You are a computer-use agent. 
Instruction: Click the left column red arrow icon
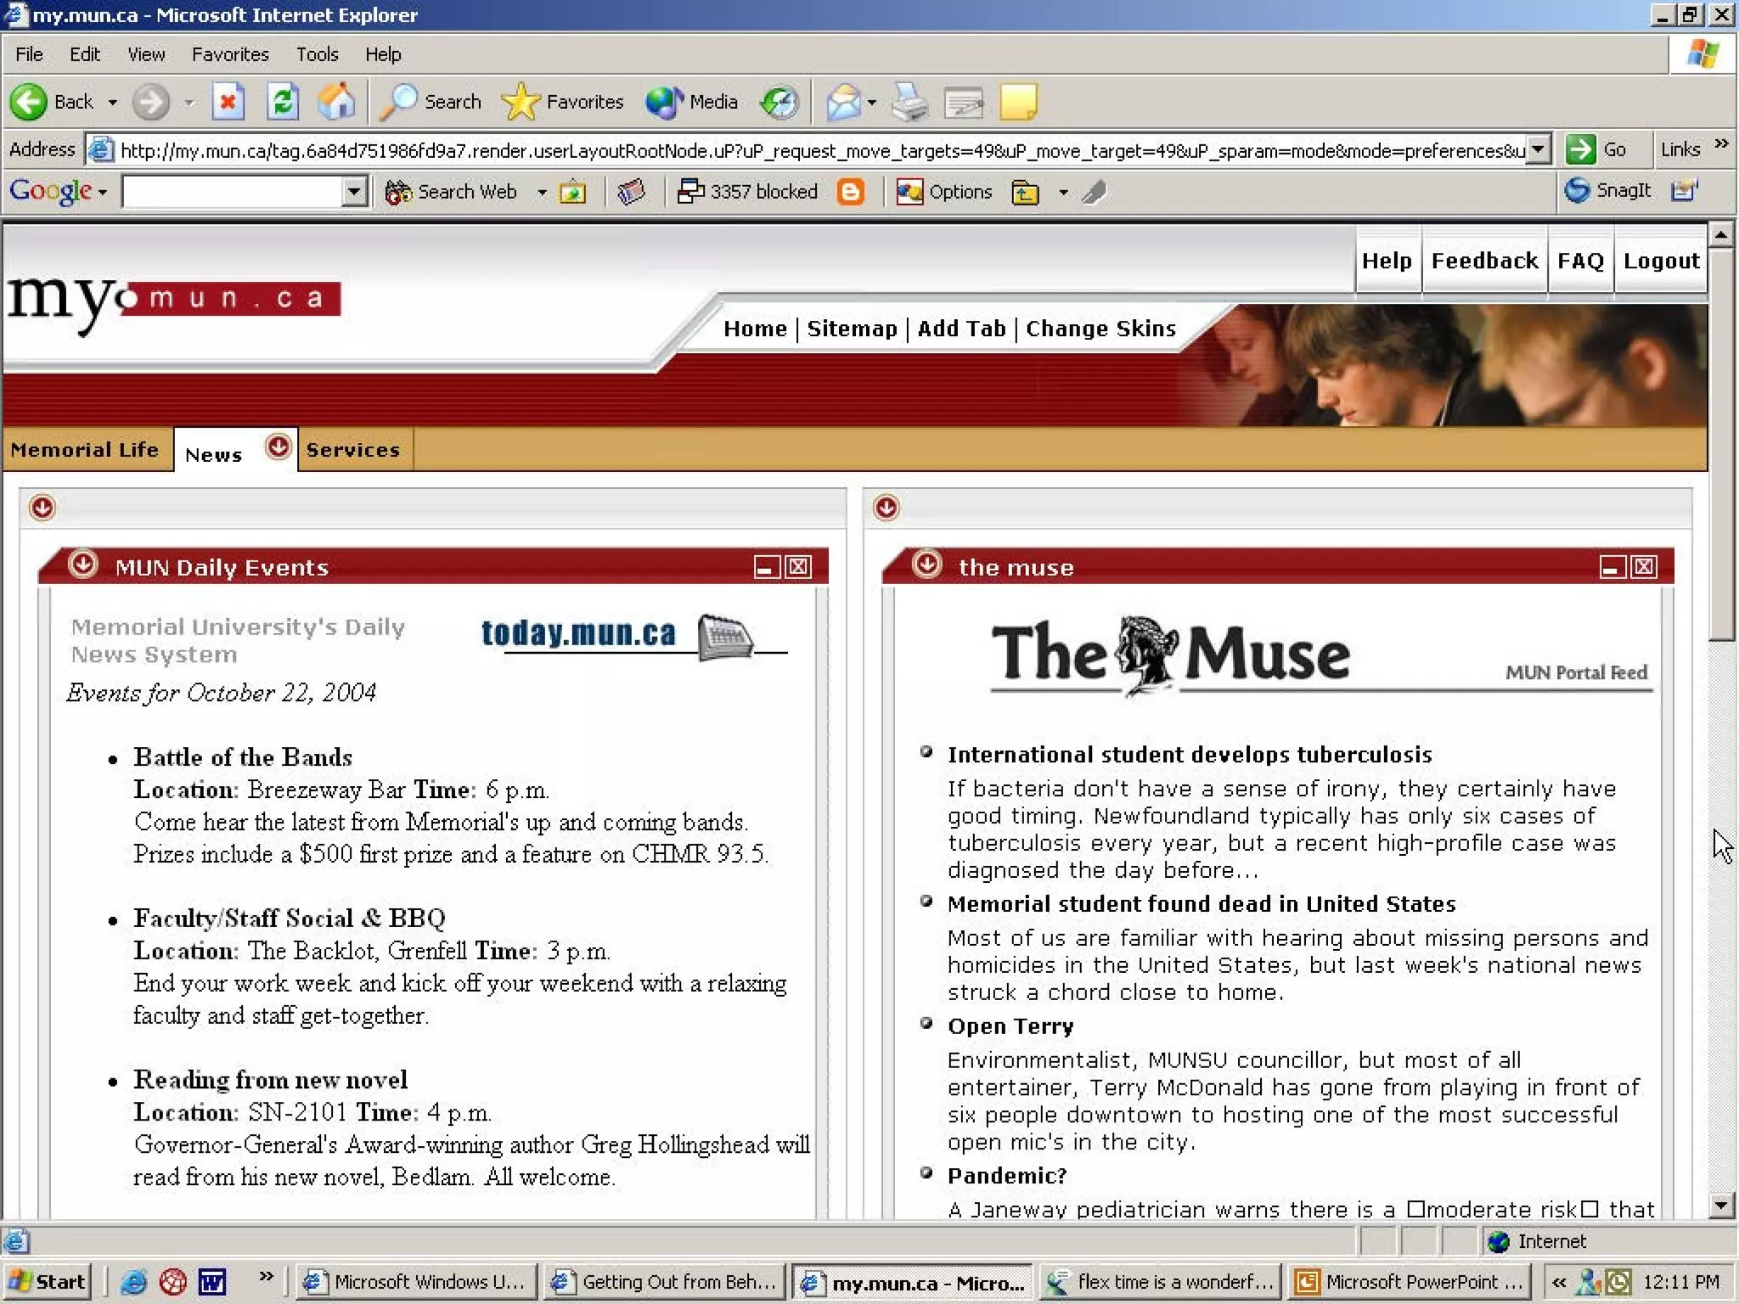pyautogui.click(x=42, y=508)
